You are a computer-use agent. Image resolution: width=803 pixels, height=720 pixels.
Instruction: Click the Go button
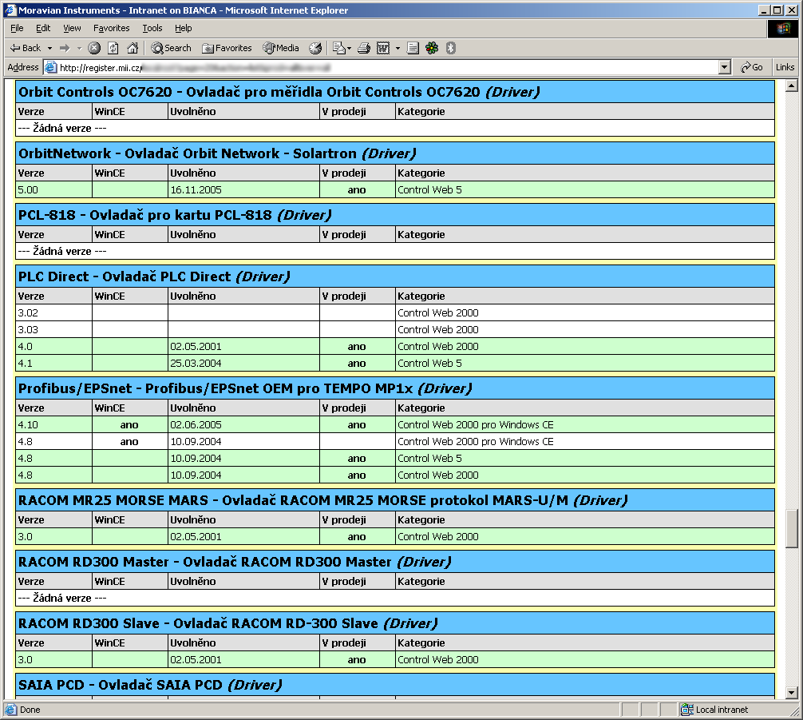[x=752, y=68]
